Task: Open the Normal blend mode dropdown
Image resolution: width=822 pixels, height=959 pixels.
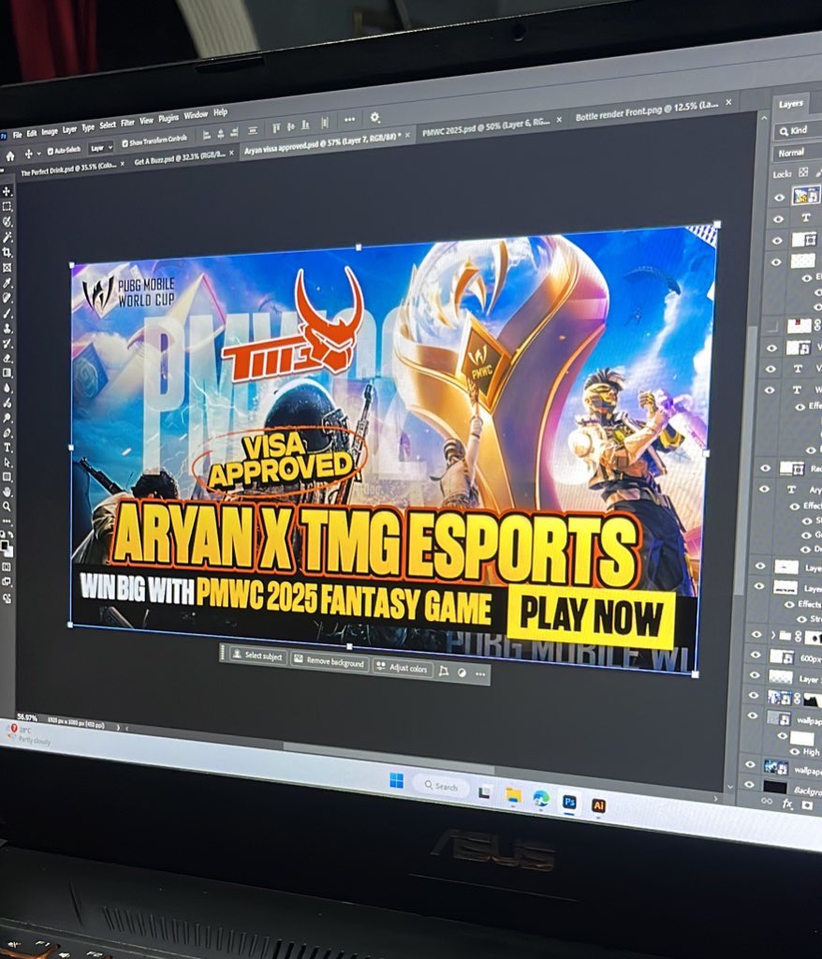Action: 797,153
